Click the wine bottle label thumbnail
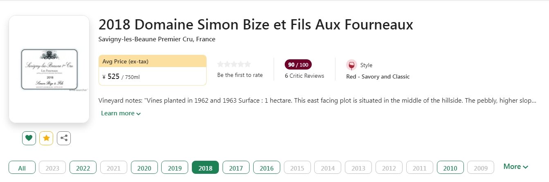The width and height of the screenshot is (549, 182). pyautogui.click(x=49, y=69)
